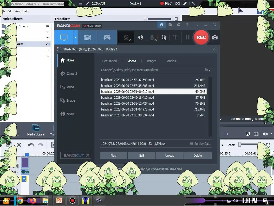Open output folder icon in title bar
Viewport: 274px width, 206px height.
[x=170, y=25]
